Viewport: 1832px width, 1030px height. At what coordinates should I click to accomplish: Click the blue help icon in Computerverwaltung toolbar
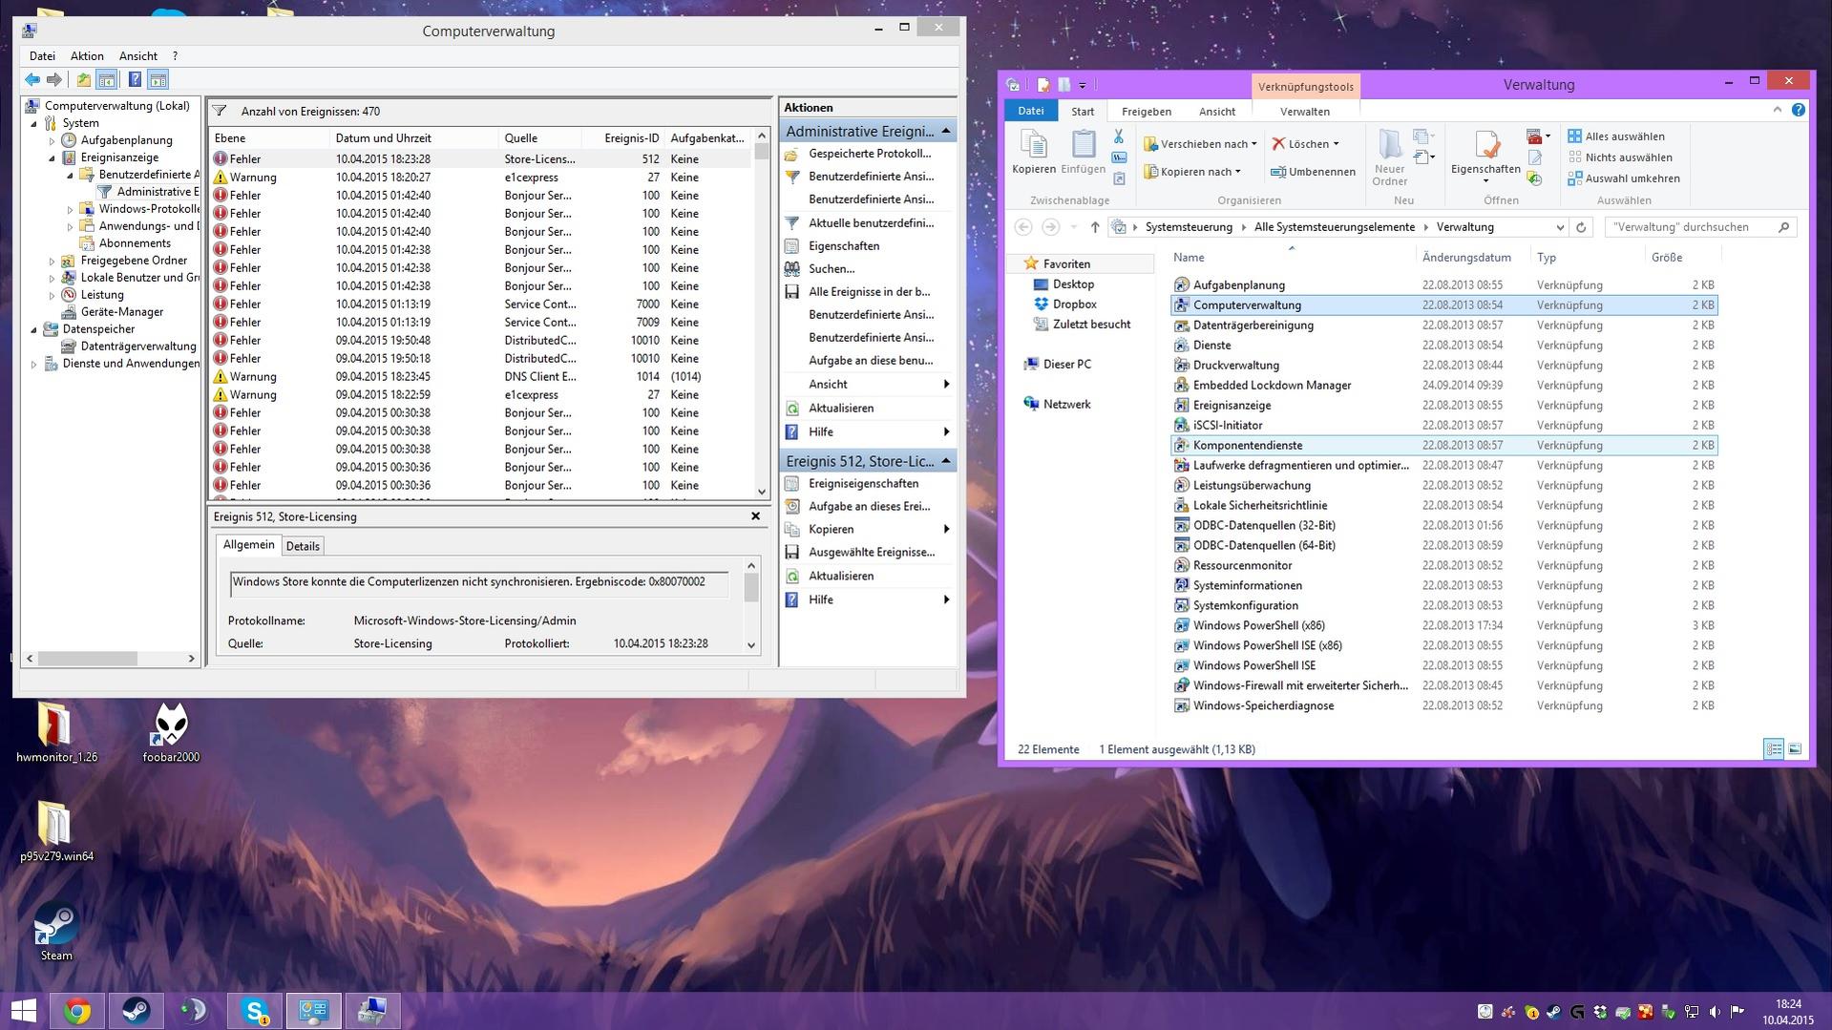[x=135, y=80]
